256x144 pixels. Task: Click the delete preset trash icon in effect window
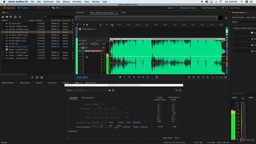(113, 90)
